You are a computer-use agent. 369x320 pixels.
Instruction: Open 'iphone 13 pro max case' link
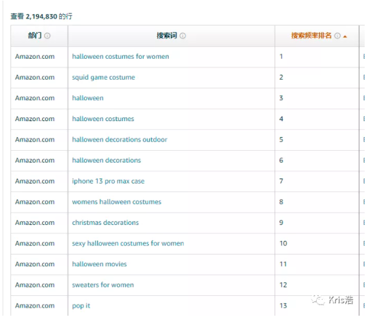point(108,181)
